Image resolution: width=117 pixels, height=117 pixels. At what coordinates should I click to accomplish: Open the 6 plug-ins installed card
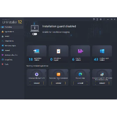click(x=80, y=54)
